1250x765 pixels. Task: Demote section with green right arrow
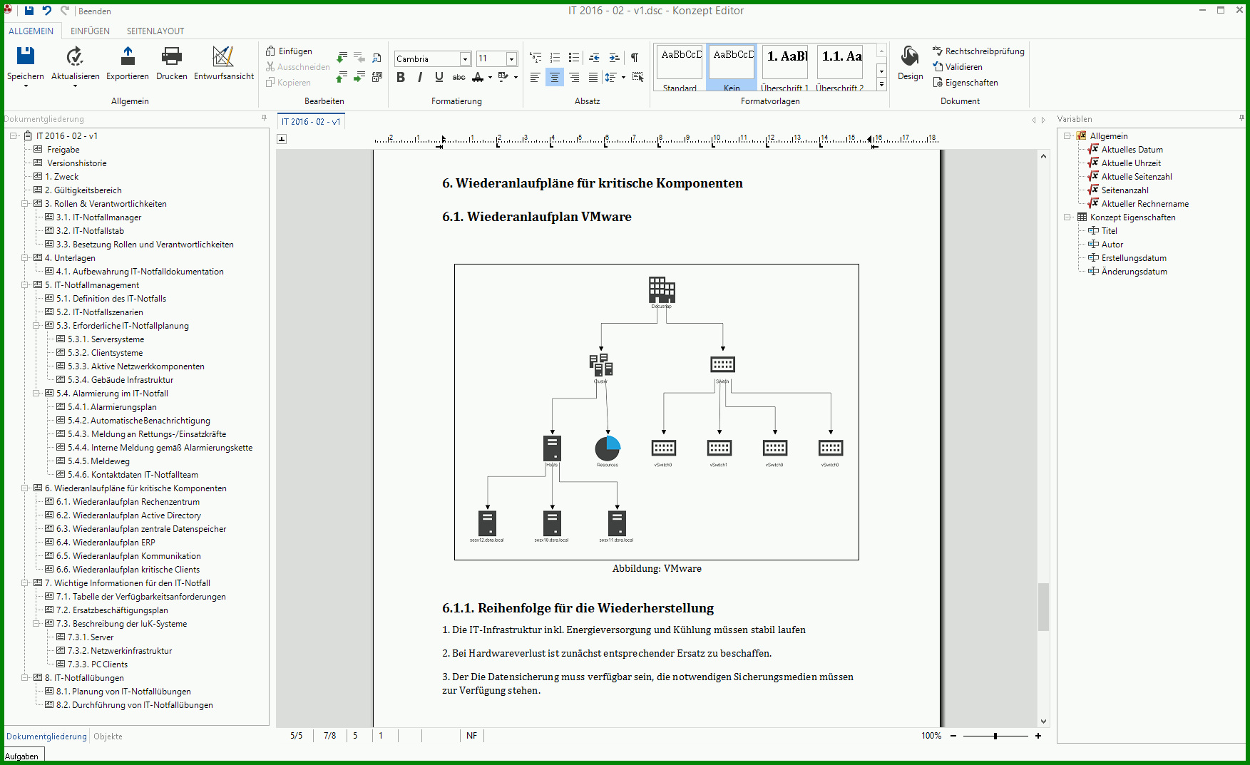pyautogui.click(x=359, y=76)
